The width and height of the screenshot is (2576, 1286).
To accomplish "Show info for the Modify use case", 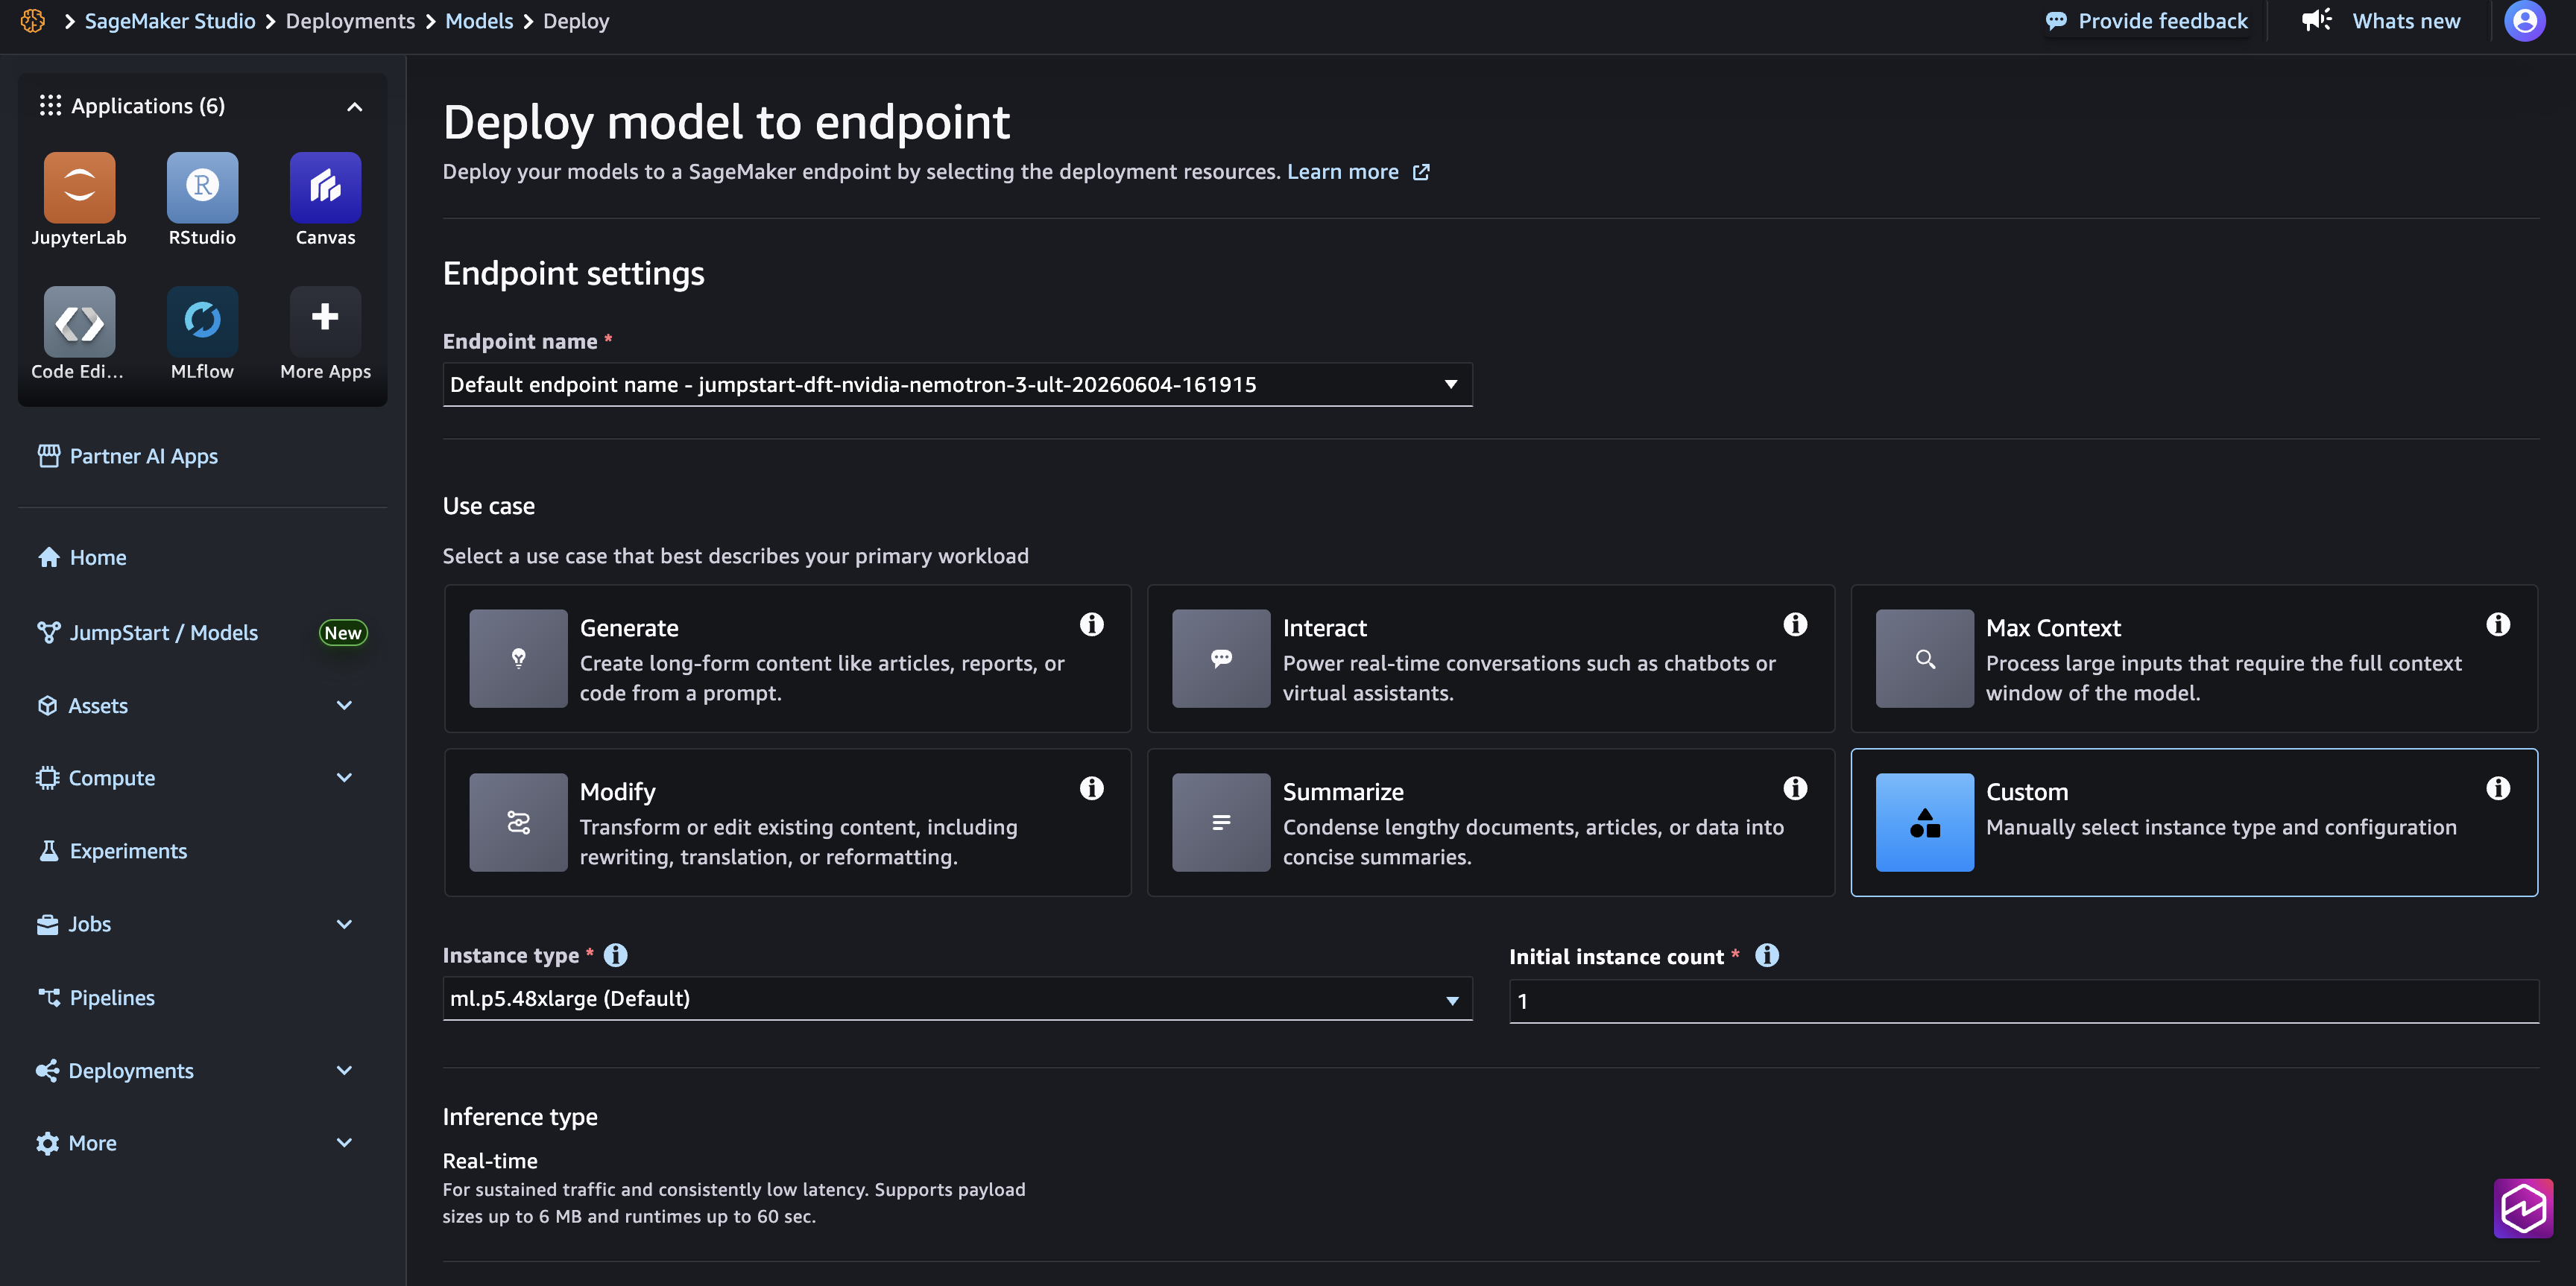I will coord(1091,788).
